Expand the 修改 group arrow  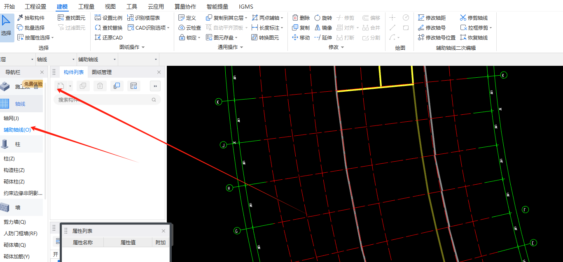(342, 47)
